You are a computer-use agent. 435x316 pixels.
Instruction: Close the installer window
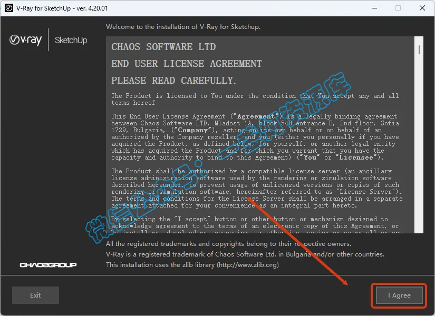click(422, 8)
